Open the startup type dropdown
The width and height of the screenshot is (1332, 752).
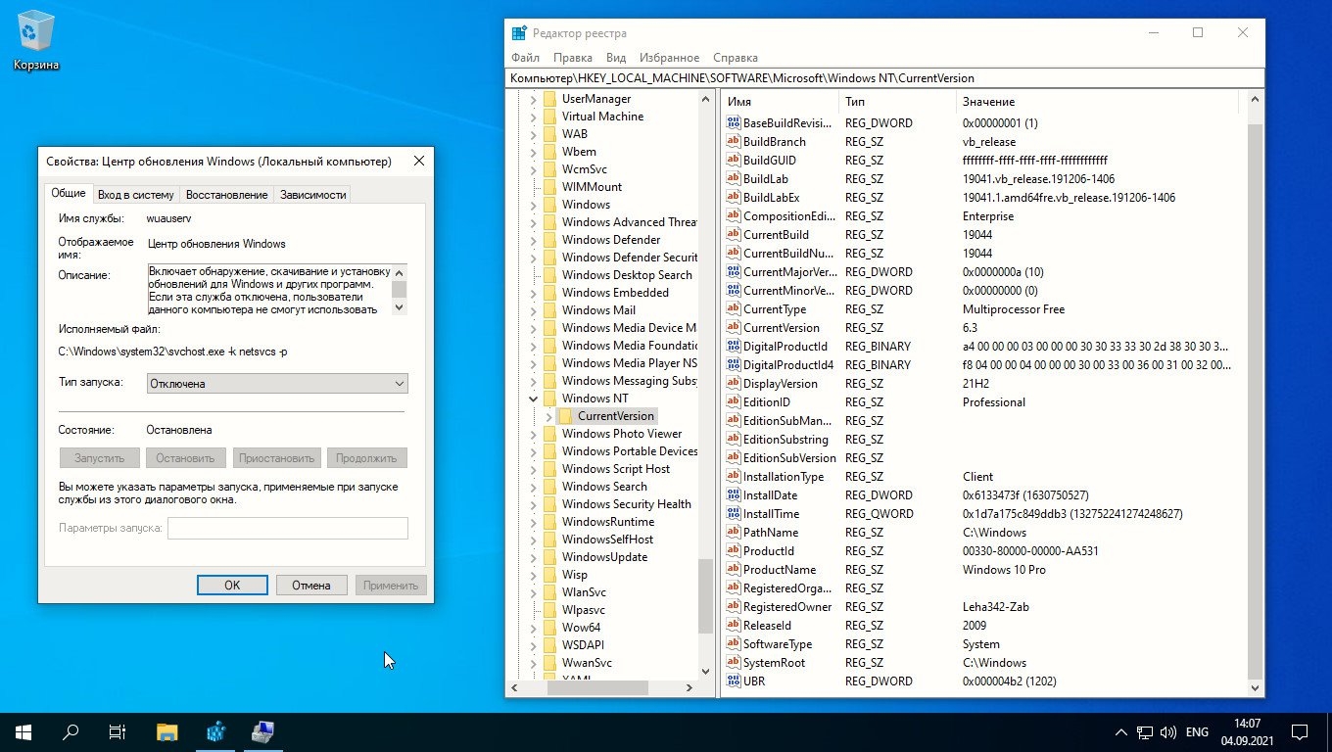pos(277,384)
